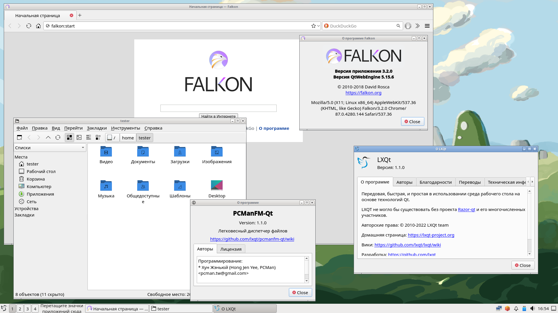The image size is (558, 313).
Task: Click the search magnifier in the DuckDuckGo box
Action: click(398, 26)
